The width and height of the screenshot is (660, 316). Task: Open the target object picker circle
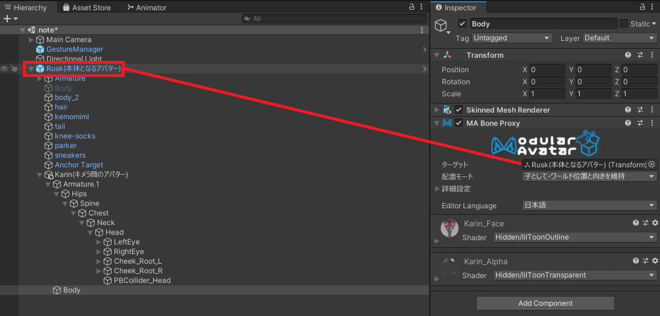[652, 164]
